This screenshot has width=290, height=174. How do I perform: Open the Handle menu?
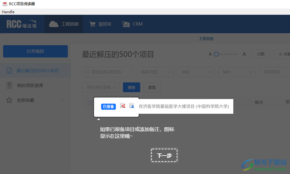coord(8,12)
